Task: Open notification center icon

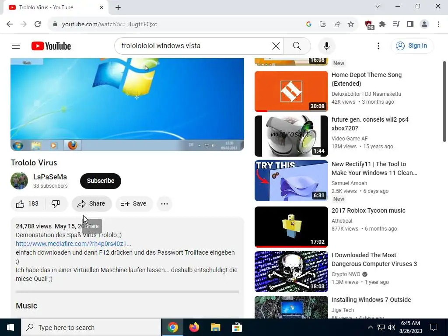Action: [434, 327]
